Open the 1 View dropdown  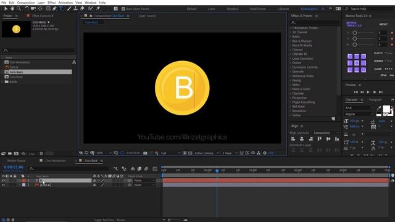(230, 153)
